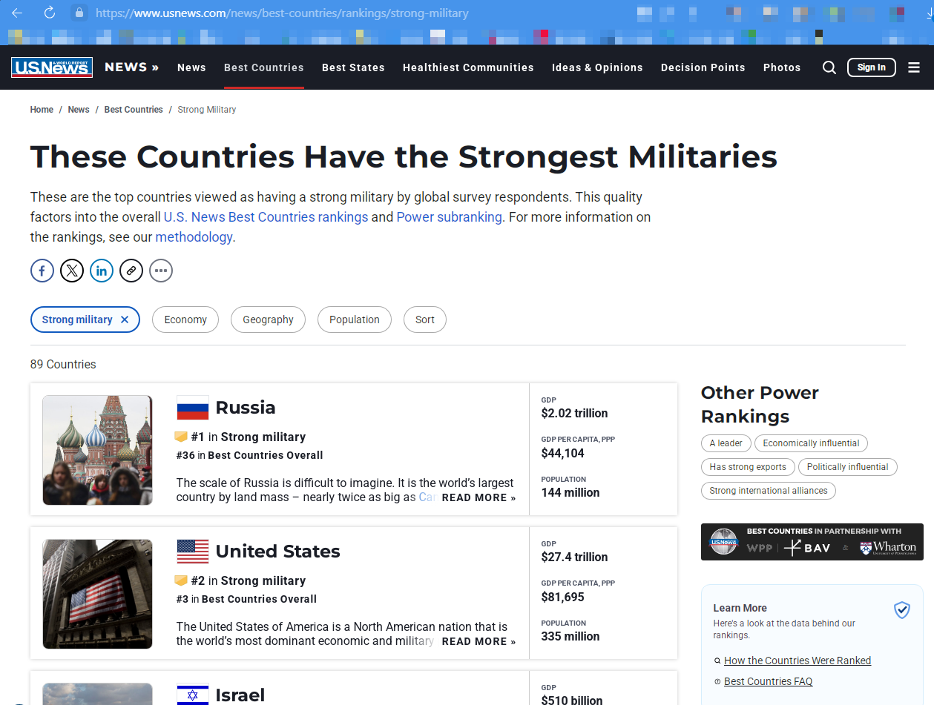Image resolution: width=934 pixels, height=705 pixels.
Task: Select 'Politically influential' ranking pill
Action: pyautogui.click(x=848, y=467)
